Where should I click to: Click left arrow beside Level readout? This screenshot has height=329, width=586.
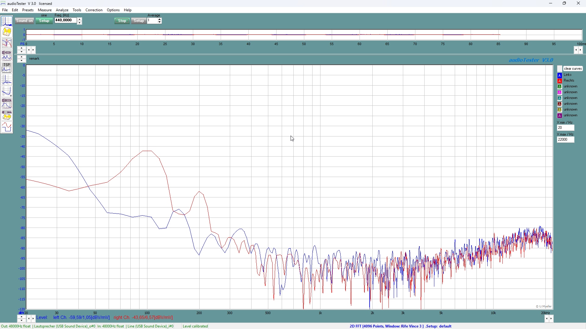[29, 319]
